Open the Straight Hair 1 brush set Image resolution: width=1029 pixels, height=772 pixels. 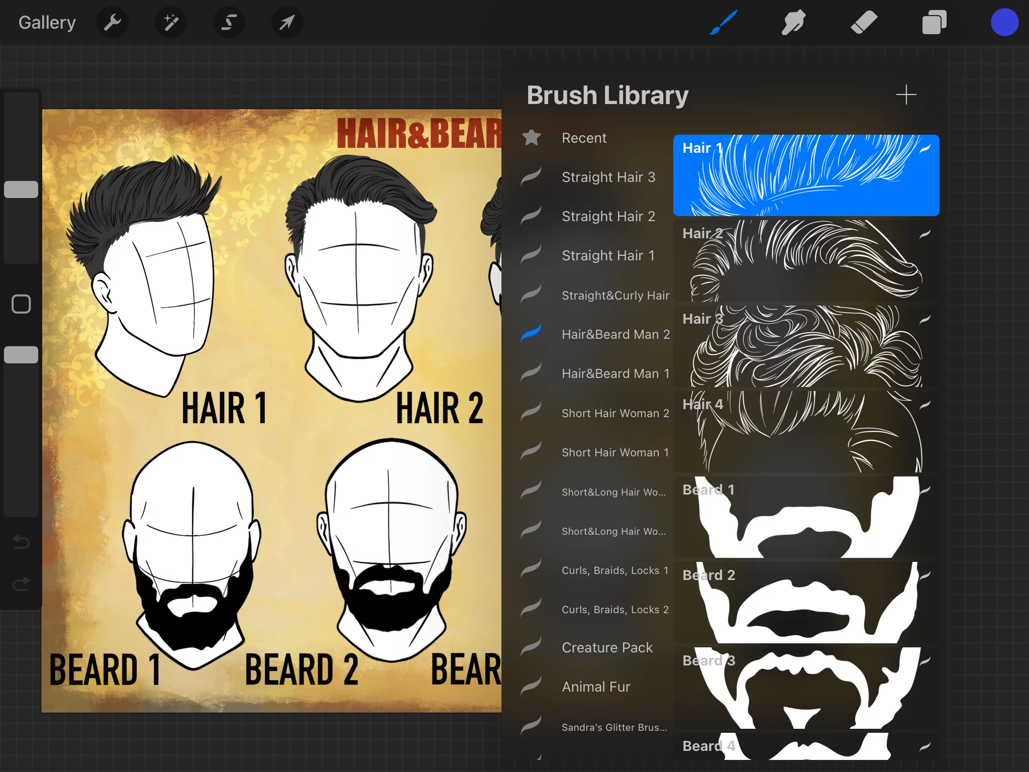pos(608,255)
